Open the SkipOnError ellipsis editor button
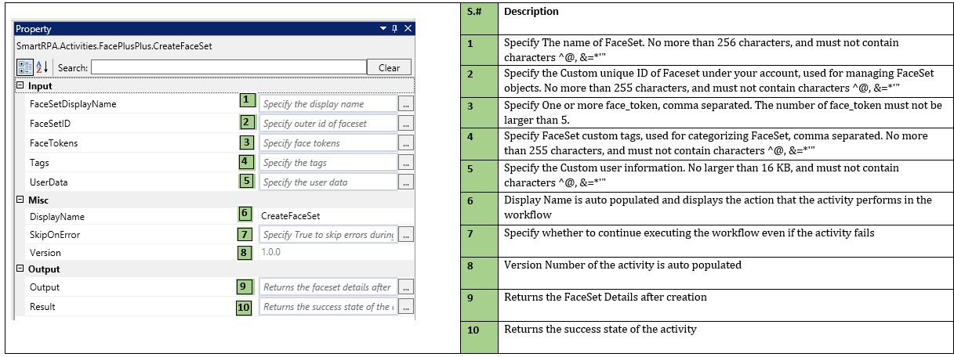The height and width of the screenshot is (357, 954). coord(405,235)
